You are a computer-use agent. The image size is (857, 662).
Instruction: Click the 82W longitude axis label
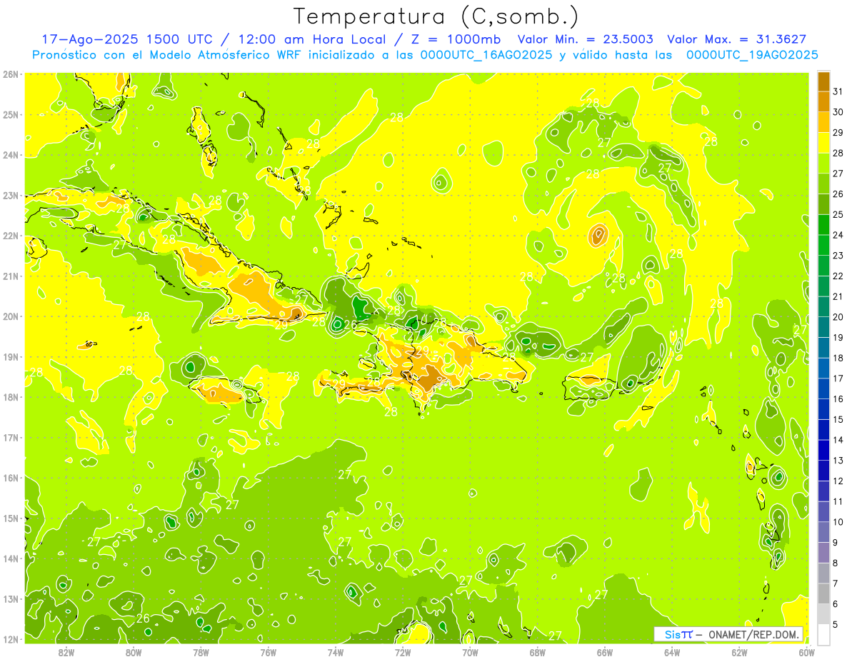click(x=66, y=652)
